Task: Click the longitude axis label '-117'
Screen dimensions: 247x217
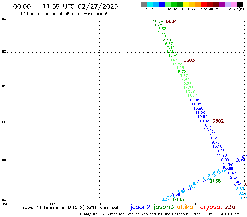Action: (51, 204)
